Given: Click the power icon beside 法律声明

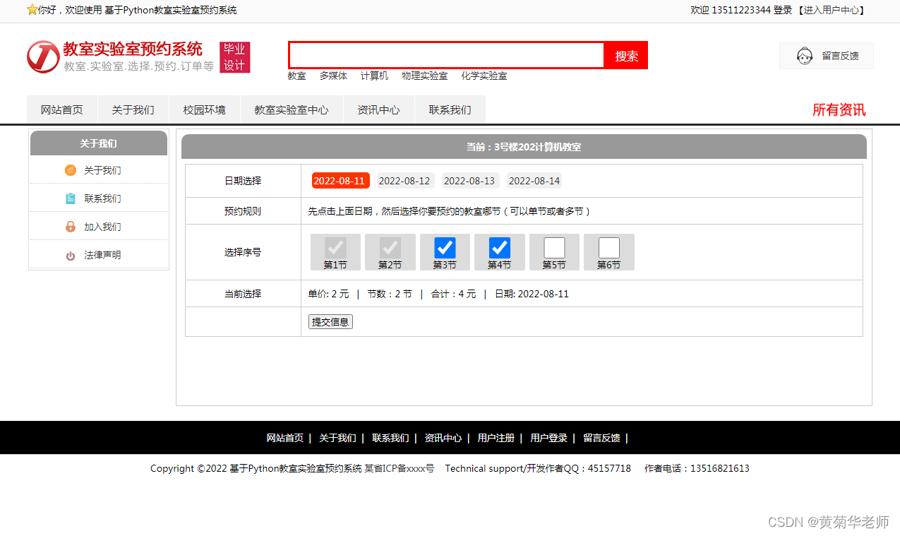Looking at the screenshot, I should pyautogui.click(x=71, y=254).
